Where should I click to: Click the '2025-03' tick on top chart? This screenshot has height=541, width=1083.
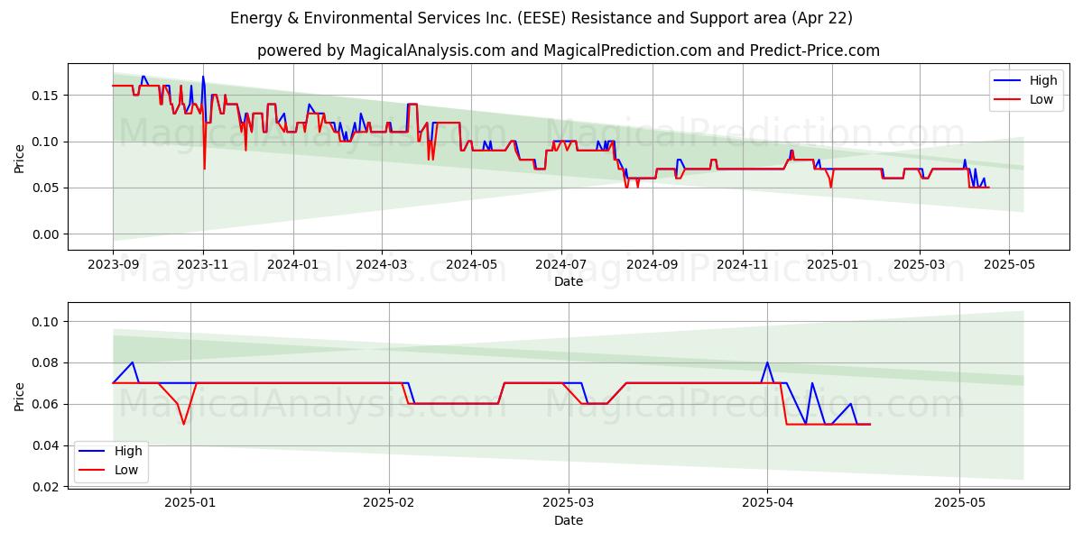click(x=920, y=265)
